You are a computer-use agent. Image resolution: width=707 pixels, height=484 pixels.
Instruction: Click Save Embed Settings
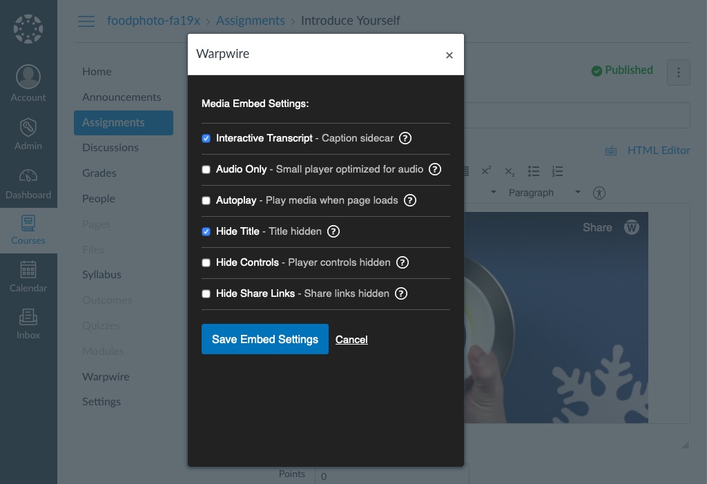tap(264, 339)
